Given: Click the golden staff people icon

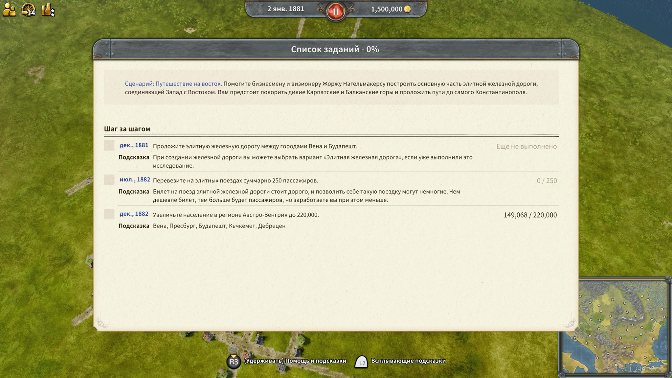Looking at the screenshot, I should pos(9,10).
